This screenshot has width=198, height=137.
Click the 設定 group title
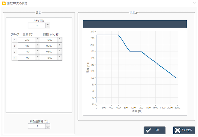(39, 13)
